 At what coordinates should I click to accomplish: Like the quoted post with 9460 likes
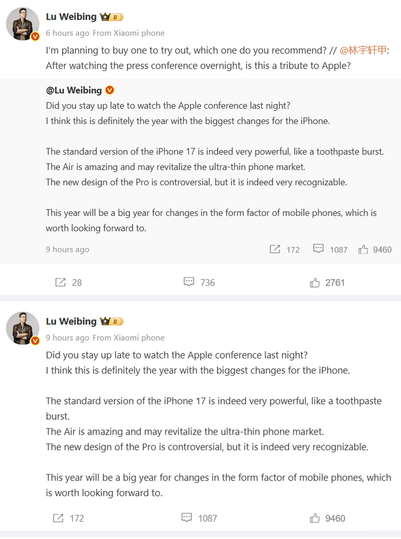363,249
